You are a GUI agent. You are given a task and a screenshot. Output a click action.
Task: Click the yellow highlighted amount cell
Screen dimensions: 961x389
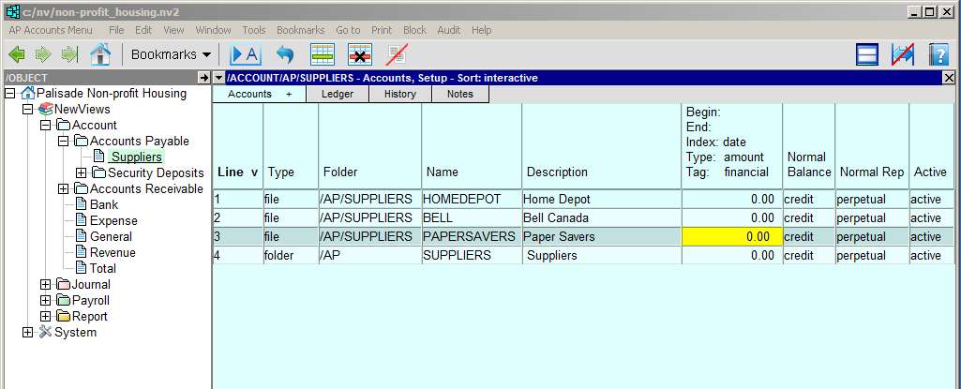coord(731,237)
